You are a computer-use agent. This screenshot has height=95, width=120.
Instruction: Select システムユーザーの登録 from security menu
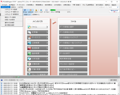pyautogui.click(x=11, y=10)
